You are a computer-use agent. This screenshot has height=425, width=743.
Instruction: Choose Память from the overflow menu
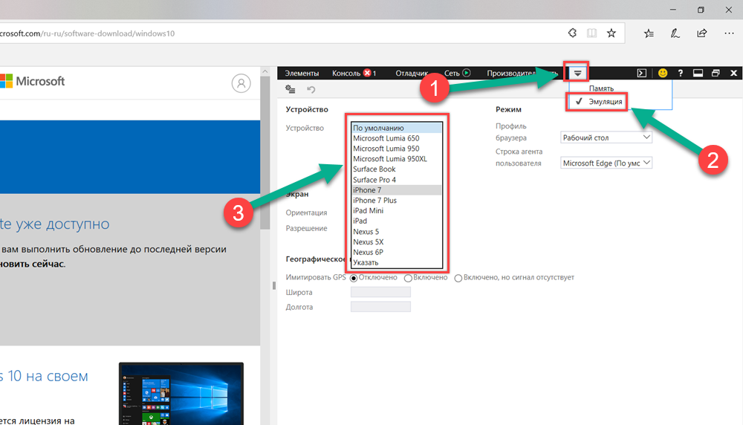[x=601, y=88]
